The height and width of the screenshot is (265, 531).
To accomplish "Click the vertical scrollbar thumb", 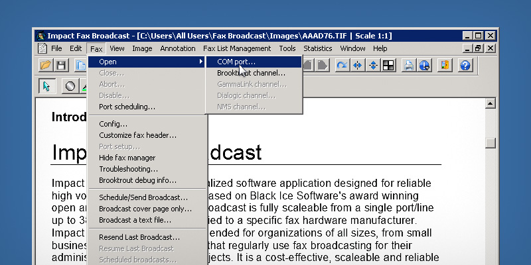I will tap(490, 142).
